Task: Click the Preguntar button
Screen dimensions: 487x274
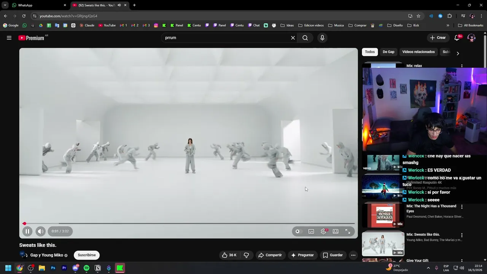Action: [302, 255]
